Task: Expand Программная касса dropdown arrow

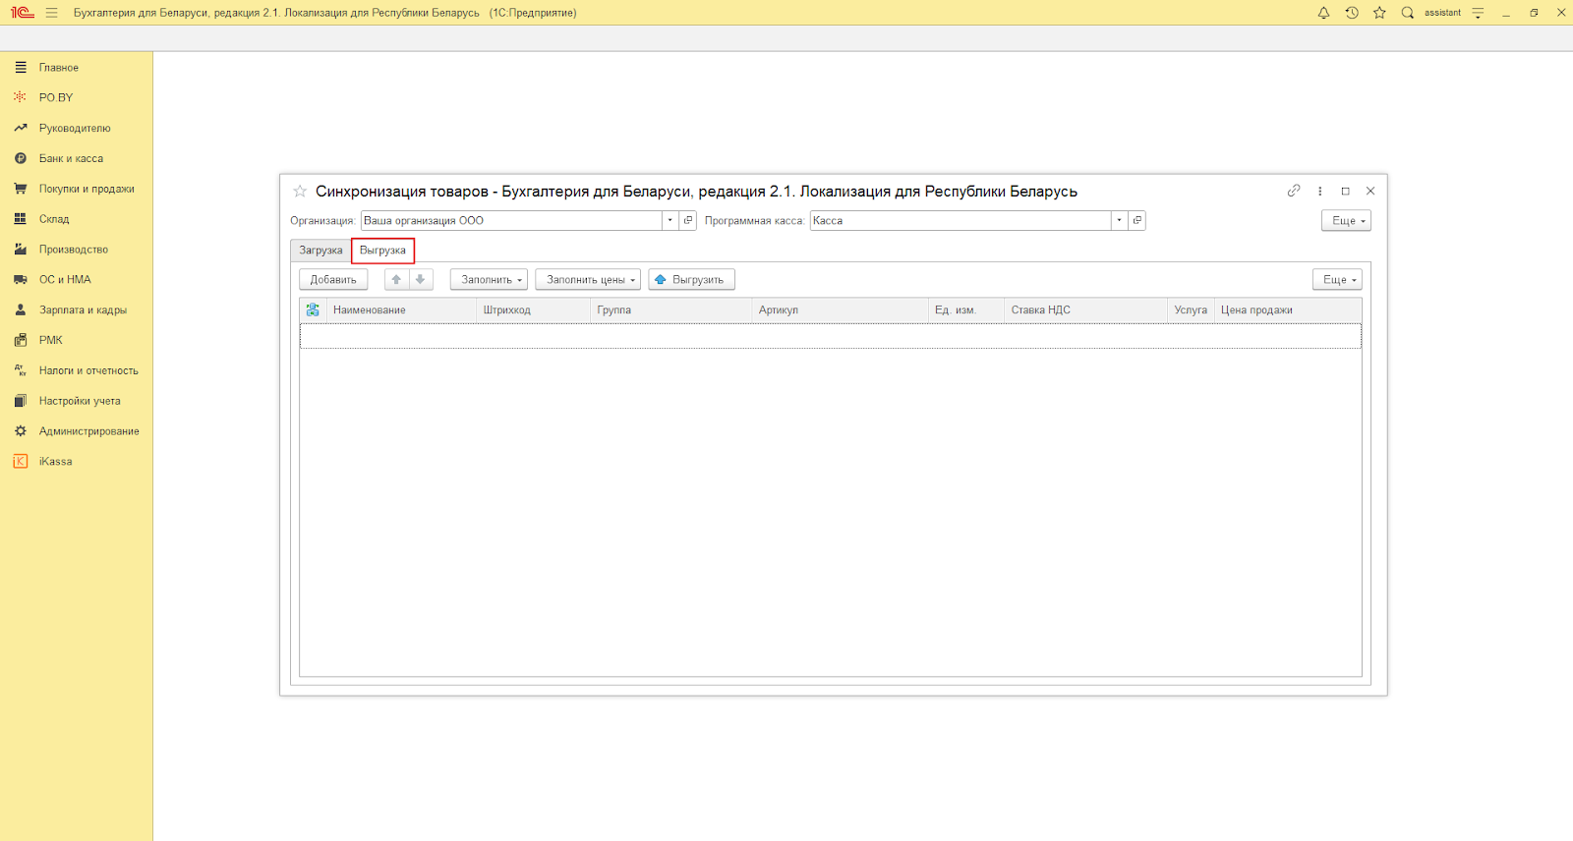Action: [x=1119, y=220]
